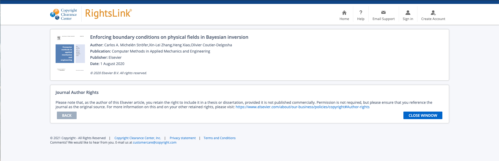This screenshot has height=161, width=499.
Task: Click the Home house icon
Action: (344, 12)
